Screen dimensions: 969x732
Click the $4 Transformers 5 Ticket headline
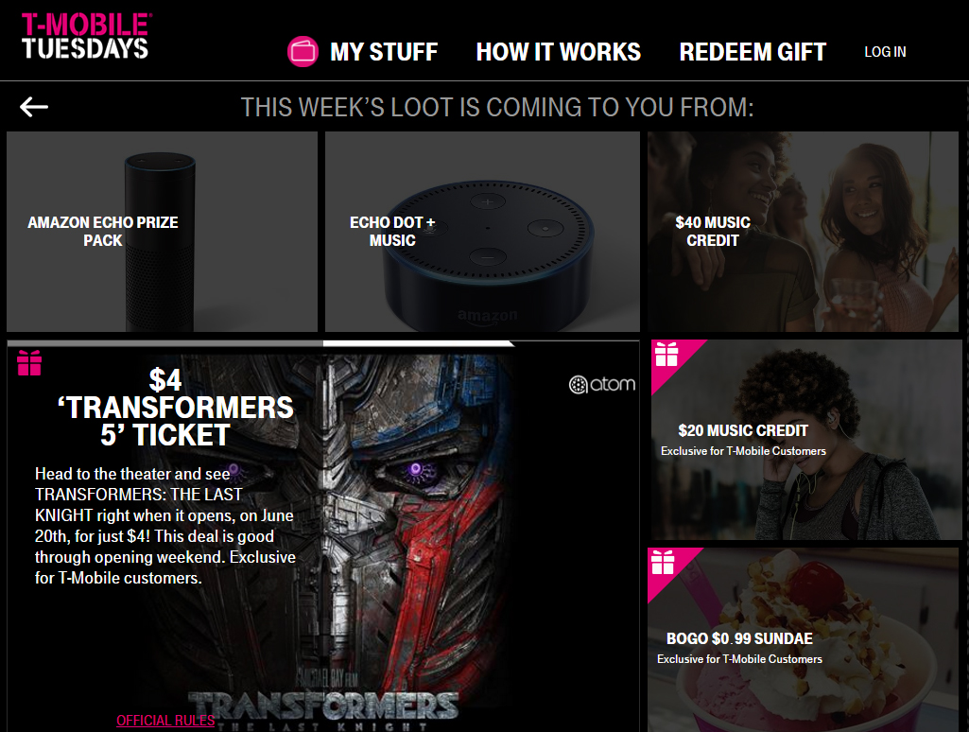point(165,408)
